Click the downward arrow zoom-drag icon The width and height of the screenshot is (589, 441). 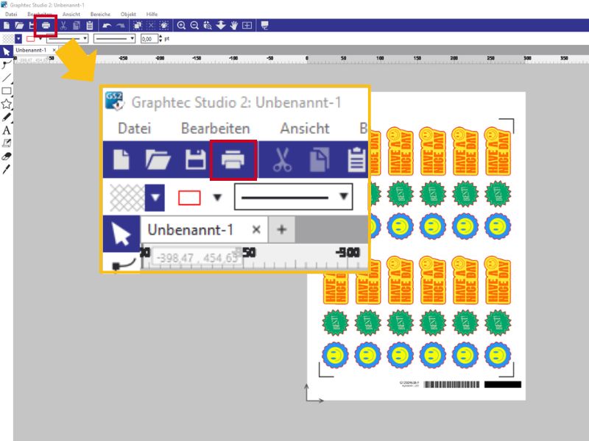[221, 26]
